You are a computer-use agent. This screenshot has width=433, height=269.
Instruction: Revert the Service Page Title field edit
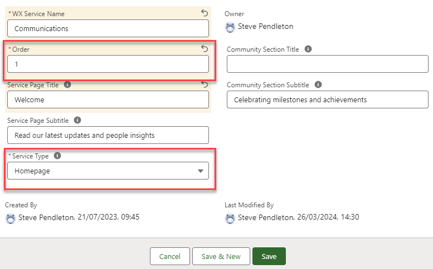point(205,84)
